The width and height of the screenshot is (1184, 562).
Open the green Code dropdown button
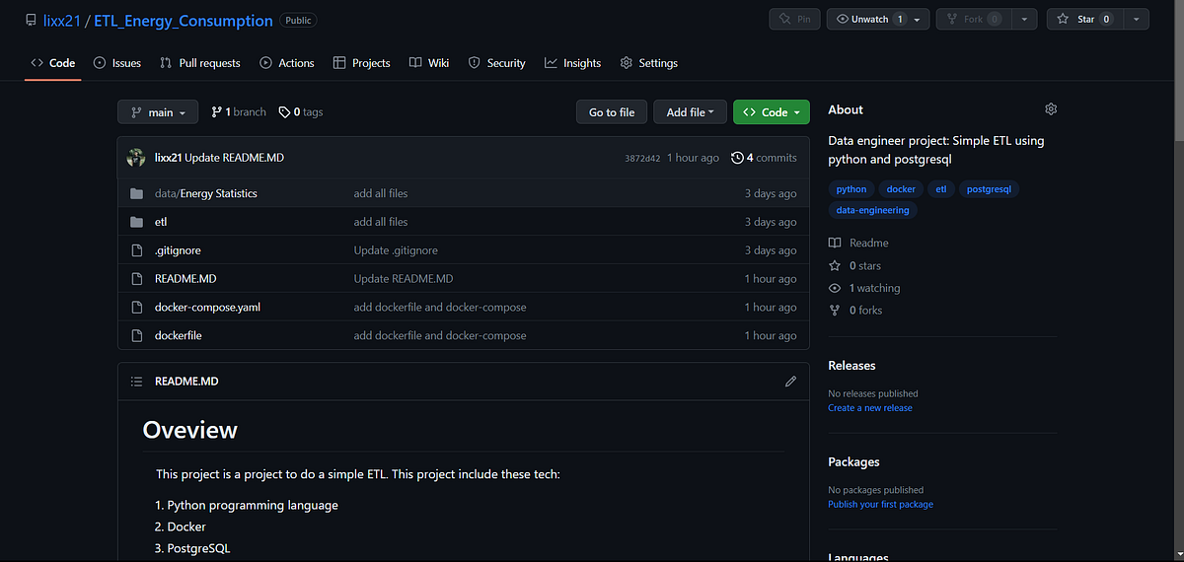(x=772, y=112)
